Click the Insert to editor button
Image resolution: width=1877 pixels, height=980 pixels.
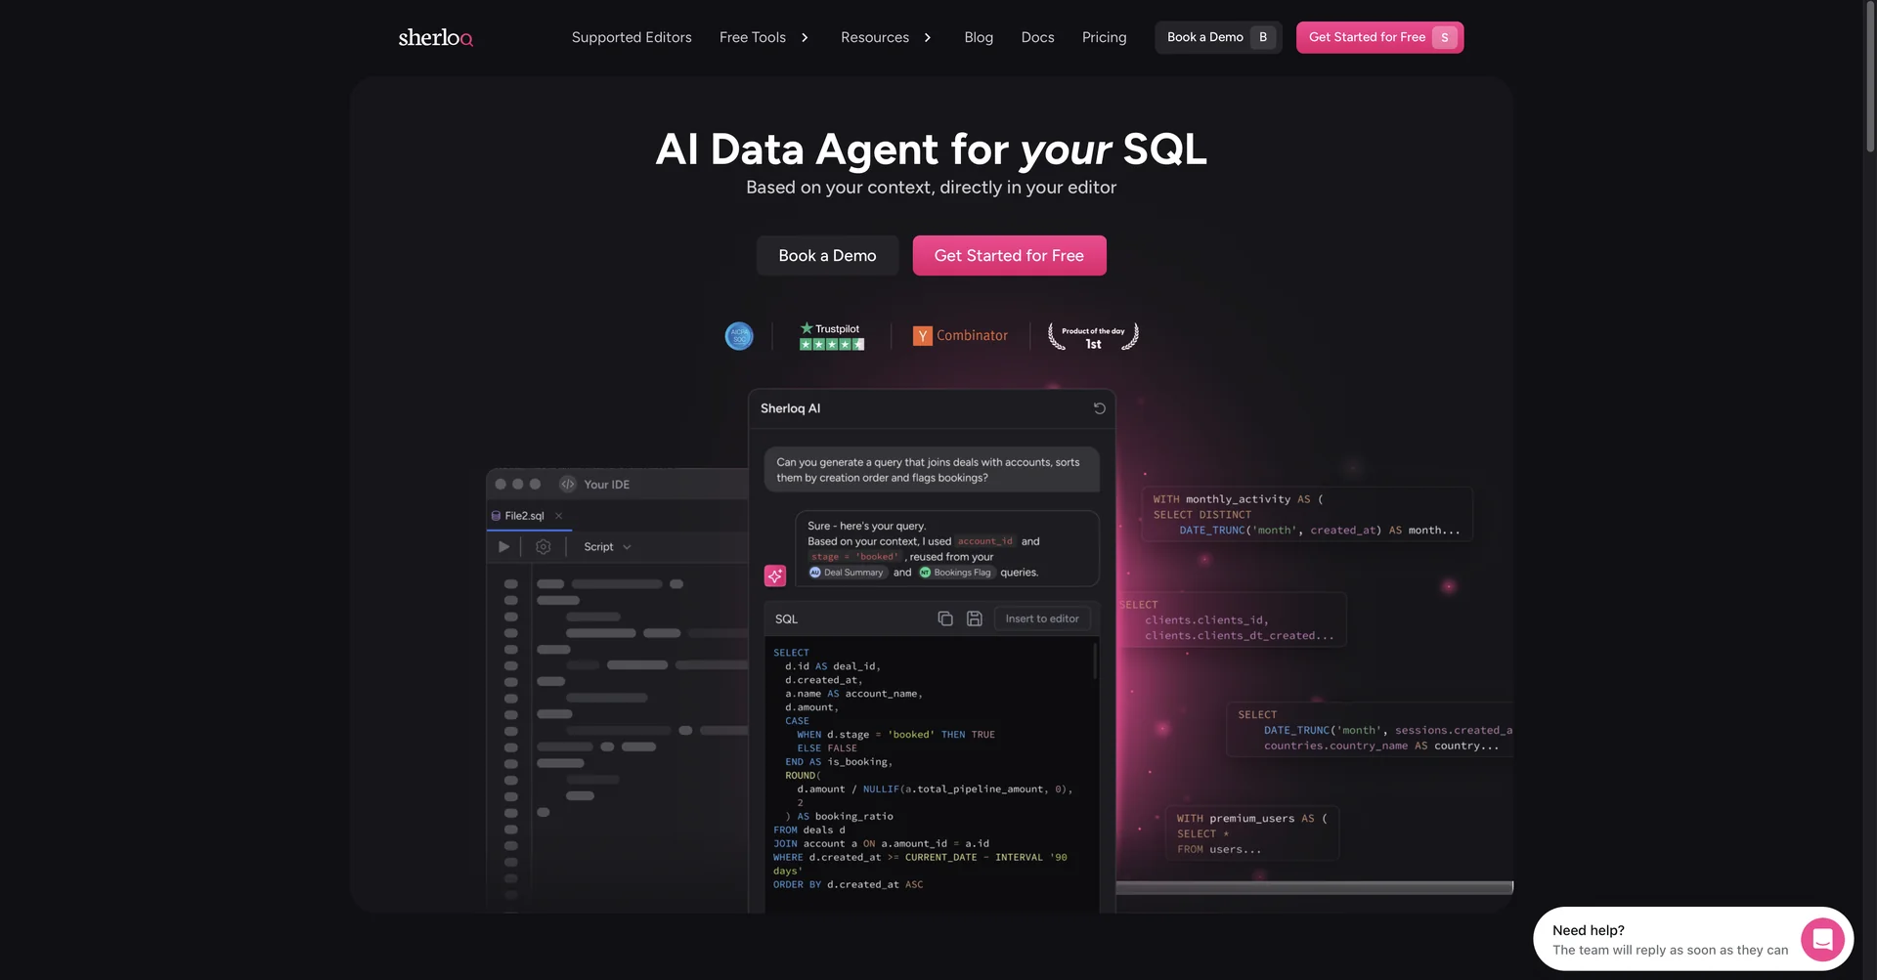(1041, 618)
